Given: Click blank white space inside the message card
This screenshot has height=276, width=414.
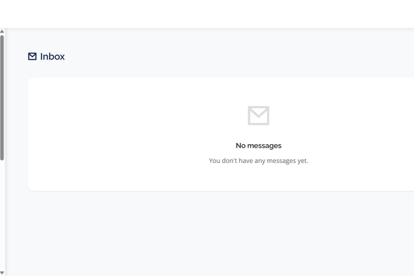Looking at the screenshot, I should [x=106, y=132].
